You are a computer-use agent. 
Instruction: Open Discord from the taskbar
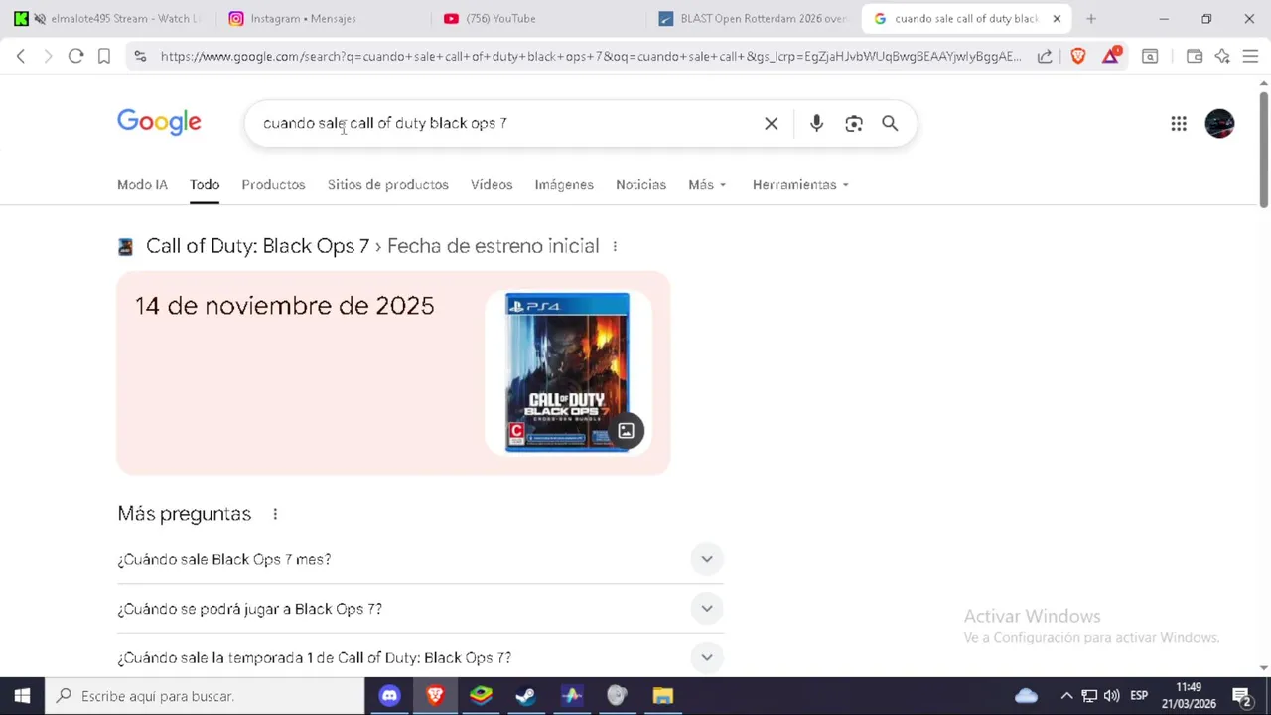tap(389, 696)
